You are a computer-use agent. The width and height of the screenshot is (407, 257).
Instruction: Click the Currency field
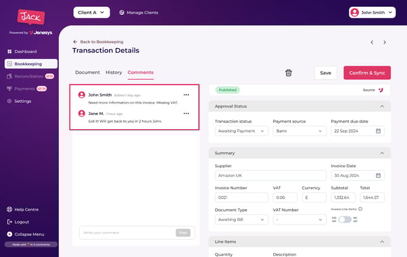click(314, 197)
